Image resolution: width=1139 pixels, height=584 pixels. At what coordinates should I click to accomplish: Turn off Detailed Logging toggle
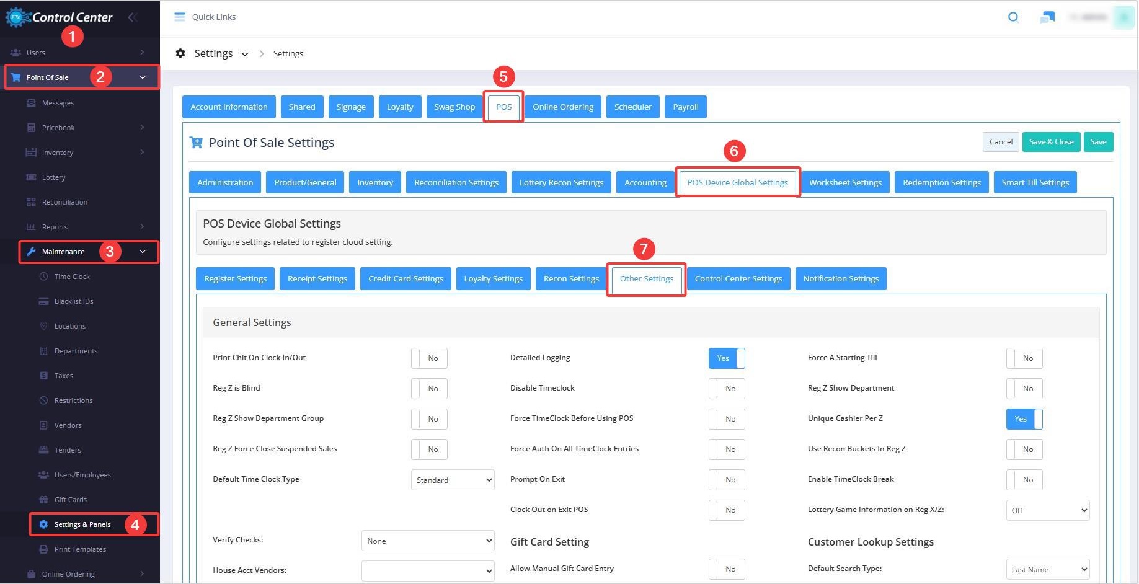pos(726,358)
